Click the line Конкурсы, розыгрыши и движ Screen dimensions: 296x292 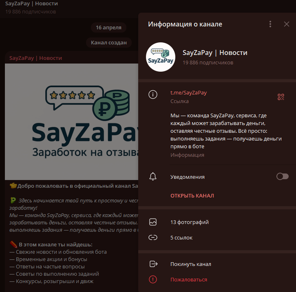click(x=51, y=281)
